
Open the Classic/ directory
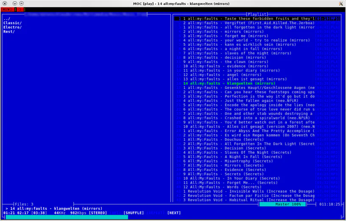tap(13, 23)
